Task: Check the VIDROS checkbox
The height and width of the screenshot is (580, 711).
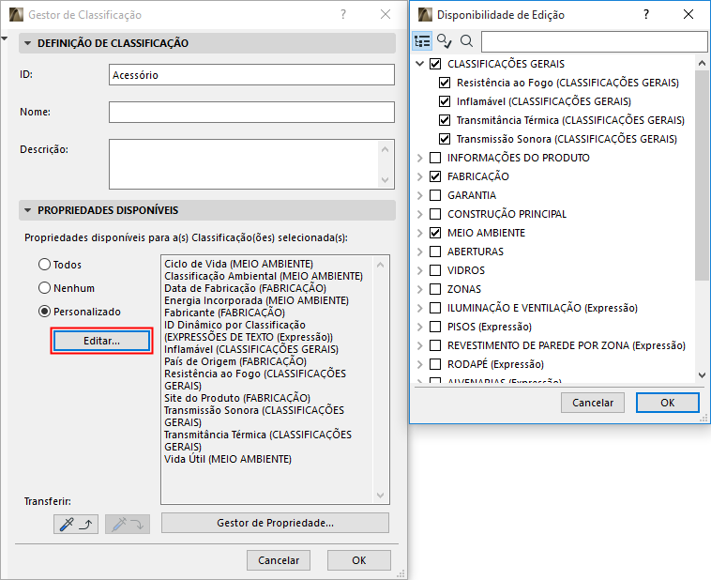Action: [x=435, y=270]
